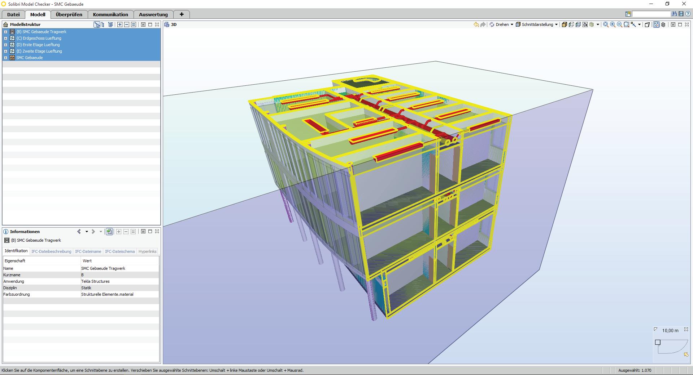693x375 pixels.
Task: Add a new layout tab with plus
Action: point(182,14)
